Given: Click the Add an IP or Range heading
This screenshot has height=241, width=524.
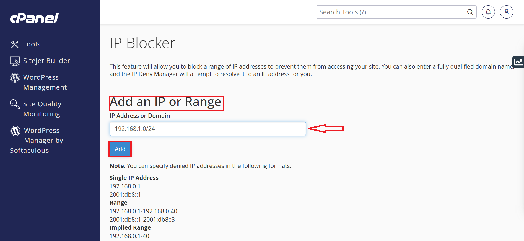Looking at the screenshot, I should point(166,102).
